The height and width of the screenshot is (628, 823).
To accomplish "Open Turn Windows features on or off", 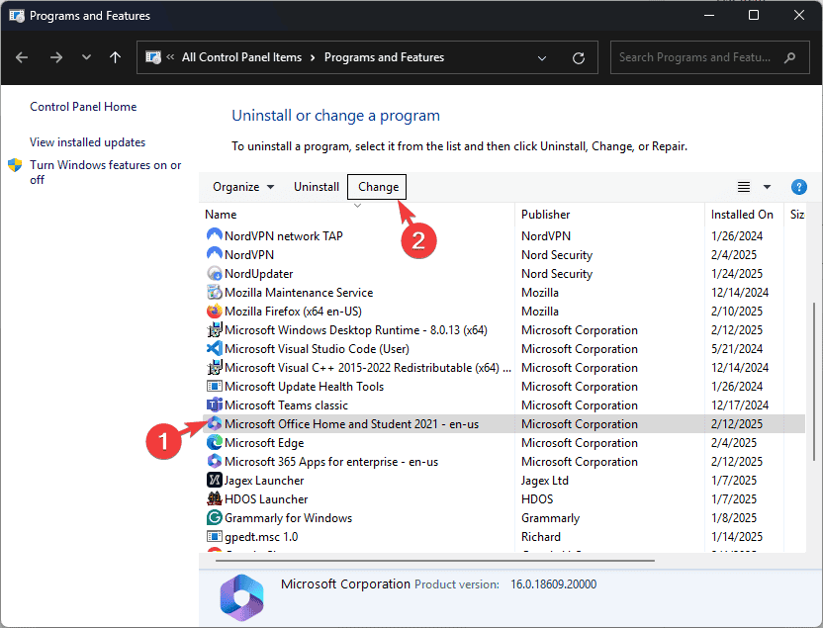I will 105,172.
